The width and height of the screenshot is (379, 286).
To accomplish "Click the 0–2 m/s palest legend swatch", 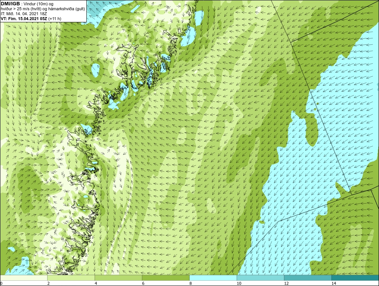I will click(x=23, y=278).
